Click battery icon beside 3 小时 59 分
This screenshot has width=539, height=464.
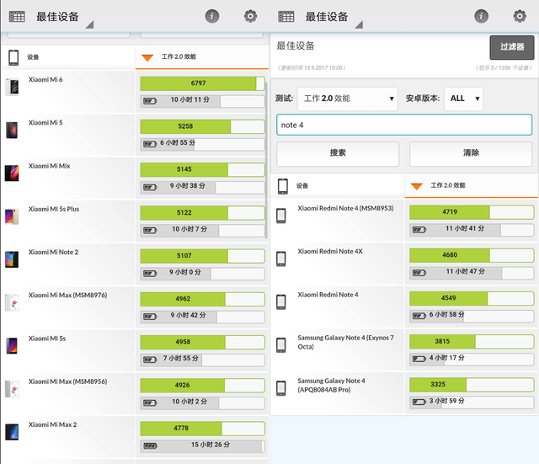(x=419, y=403)
